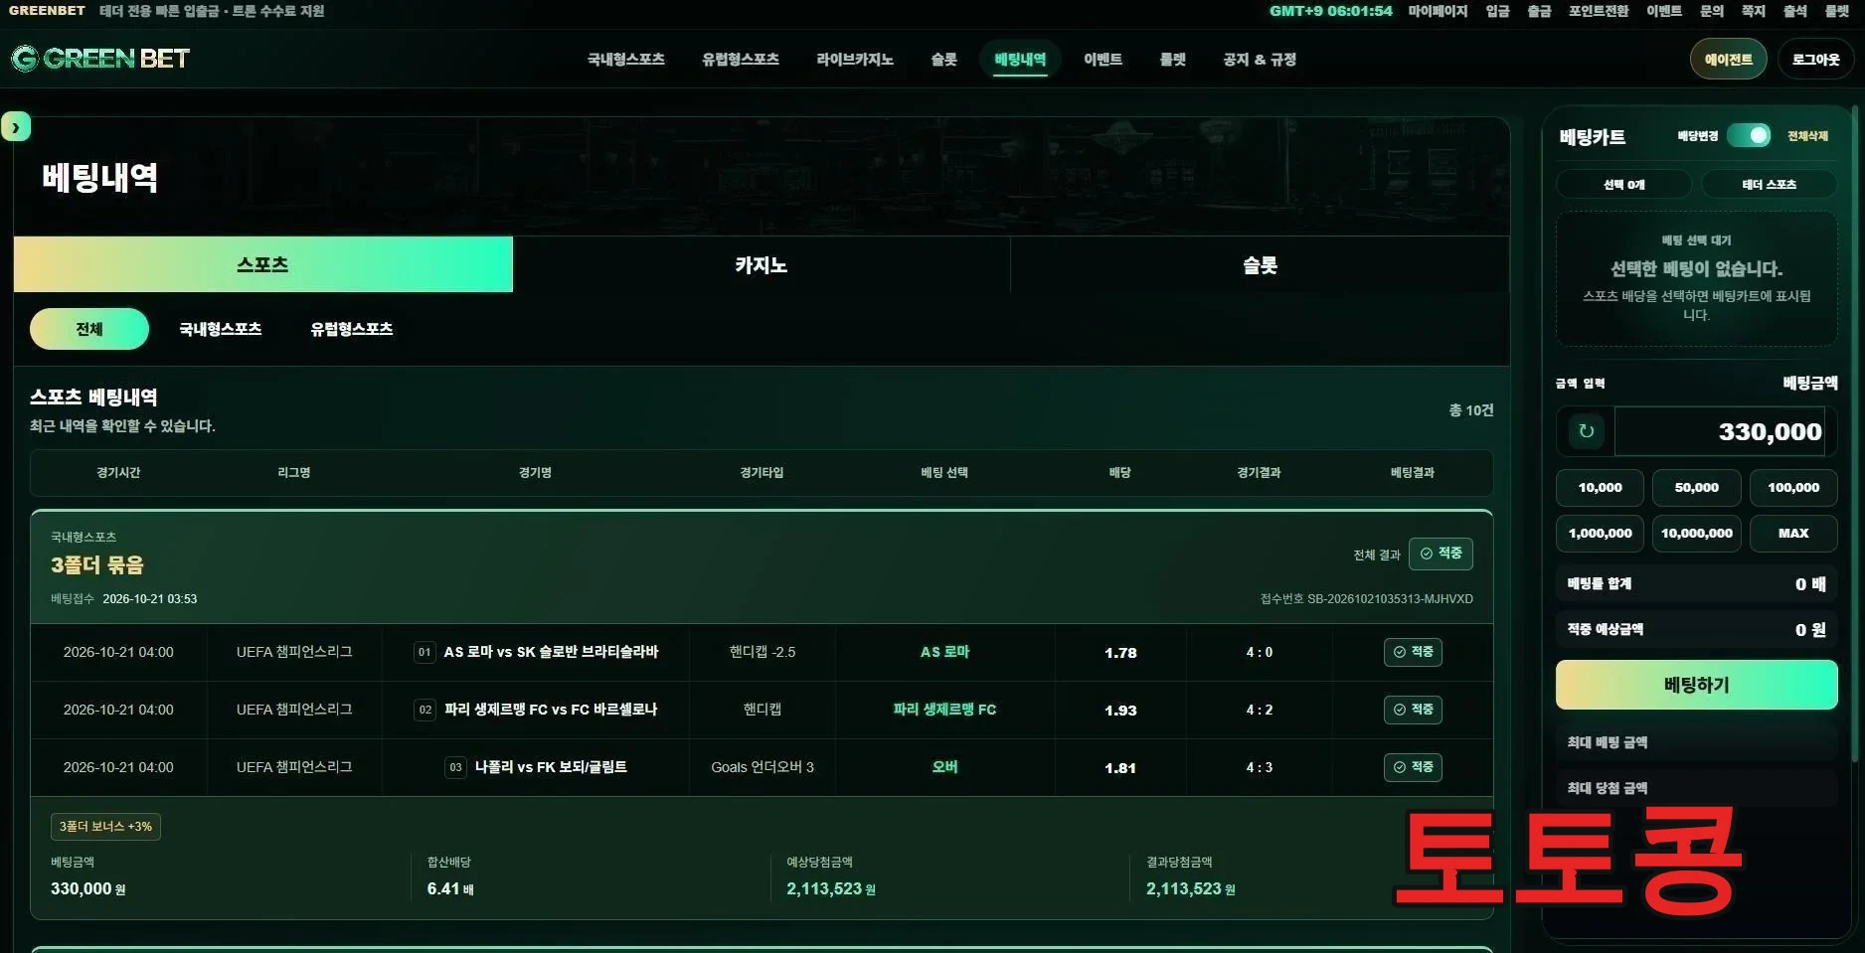This screenshot has width=1865, height=953.
Task: Click the 테더 스포츠 pill
Action: pos(1769,184)
